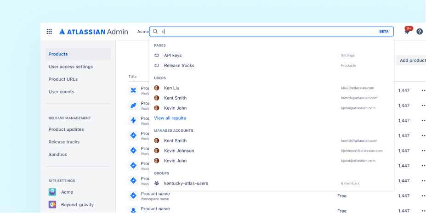Select Products in sidebar
This screenshot has height=213, width=426.
pyautogui.click(x=78, y=54)
